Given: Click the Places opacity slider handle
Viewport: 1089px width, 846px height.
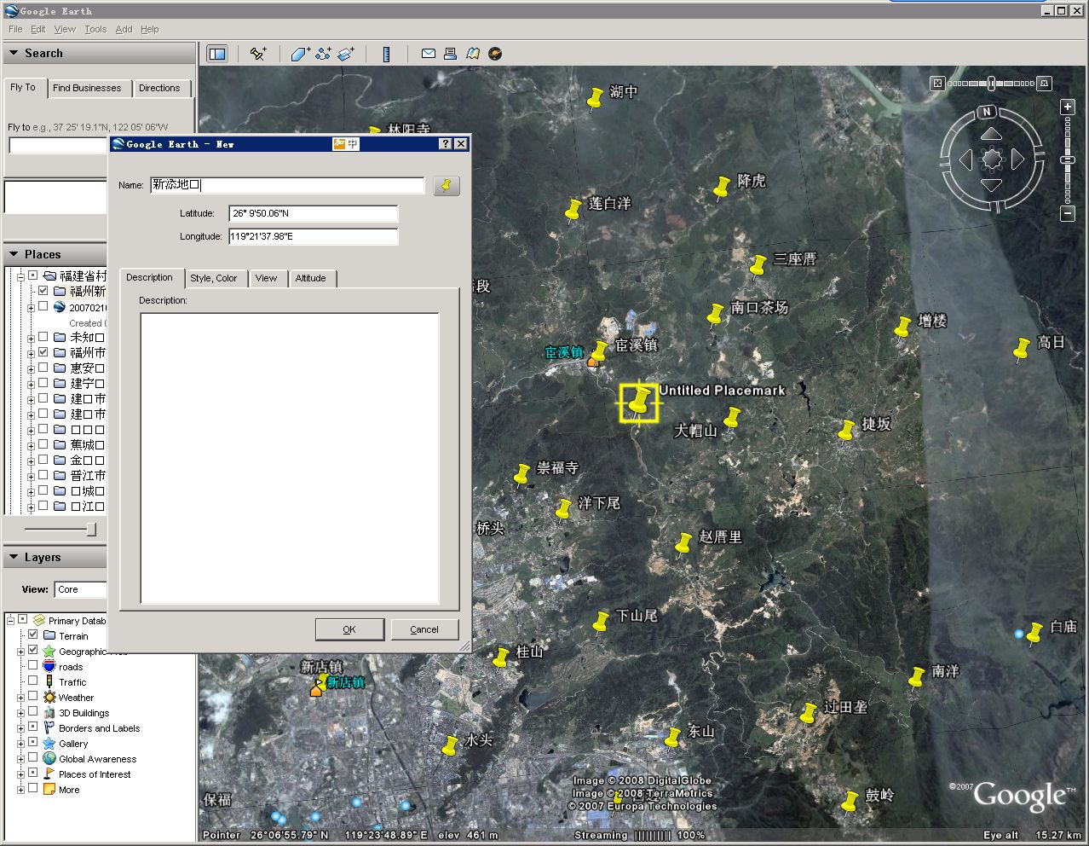Looking at the screenshot, I should [x=91, y=530].
